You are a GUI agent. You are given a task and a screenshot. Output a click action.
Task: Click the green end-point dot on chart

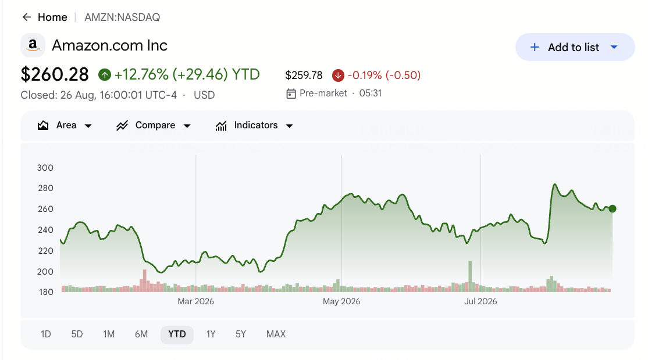[613, 208]
